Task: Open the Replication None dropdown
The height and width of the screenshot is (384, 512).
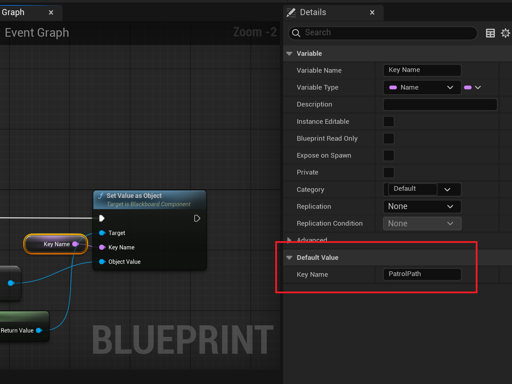Action: [422, 207]
